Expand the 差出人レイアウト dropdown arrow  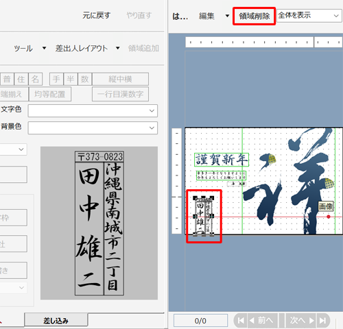(x=117, y=48)
